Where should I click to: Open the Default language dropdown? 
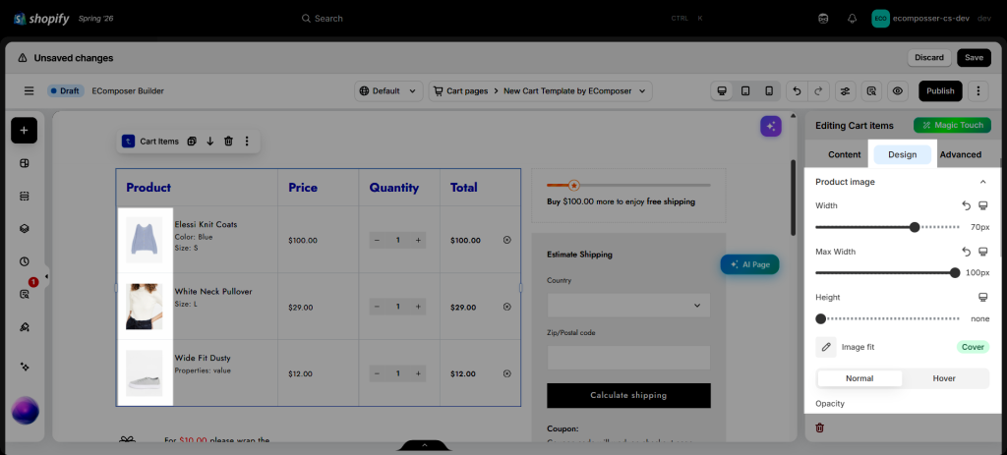(388, 91)
